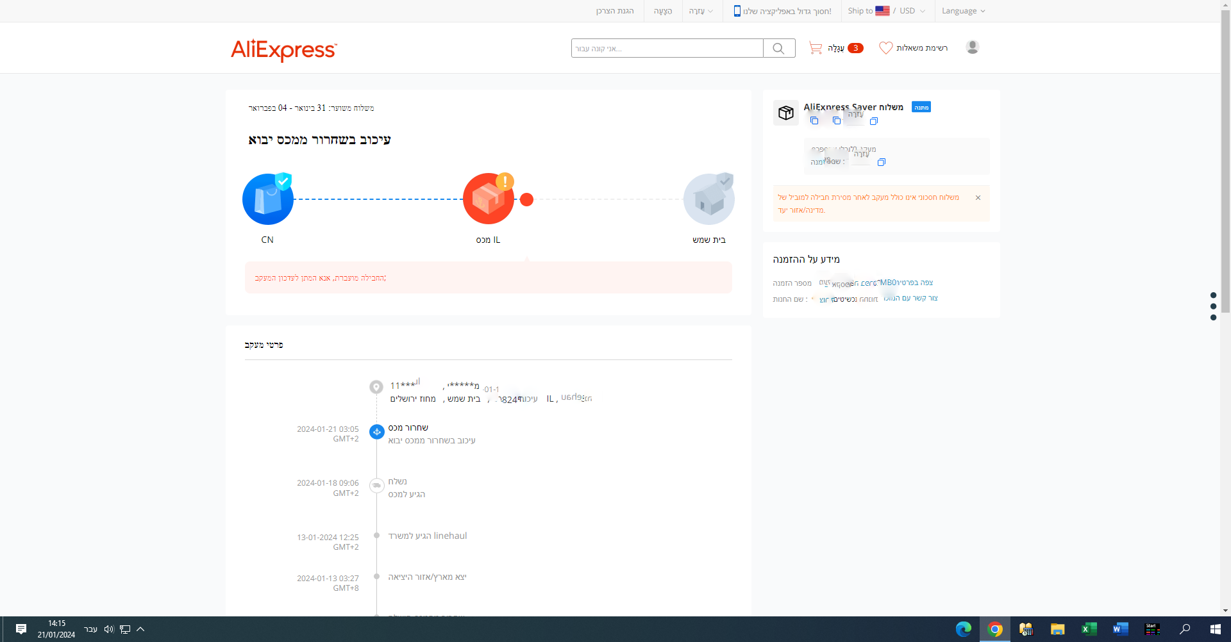Open Excel from the taskbar
Image resolution: width=1231 pixels, height=642 pixels.
(1089, 629)
